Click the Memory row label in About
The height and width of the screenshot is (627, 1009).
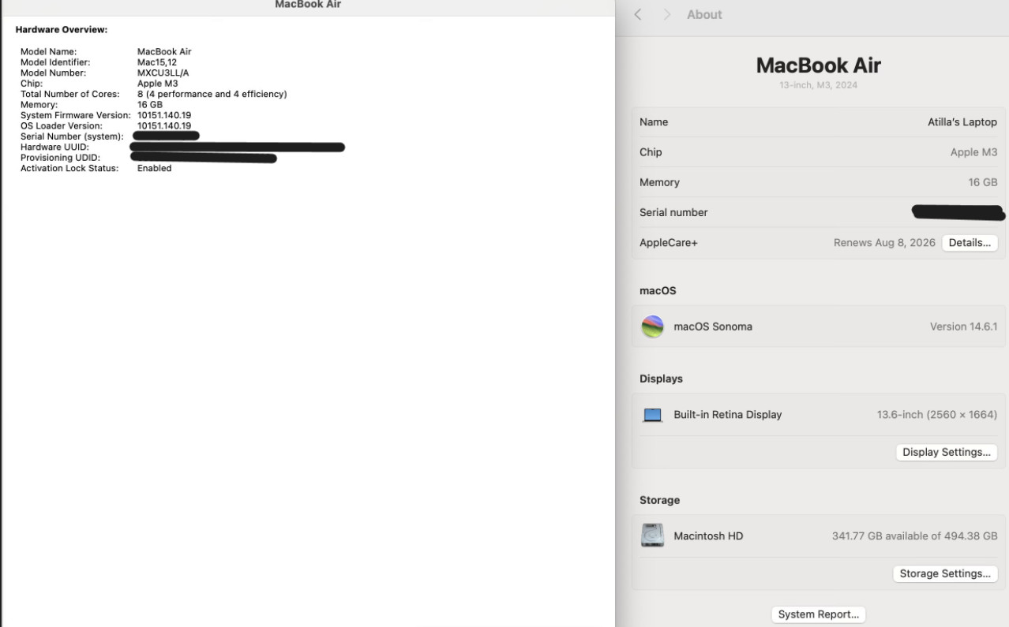click(659, 182)
